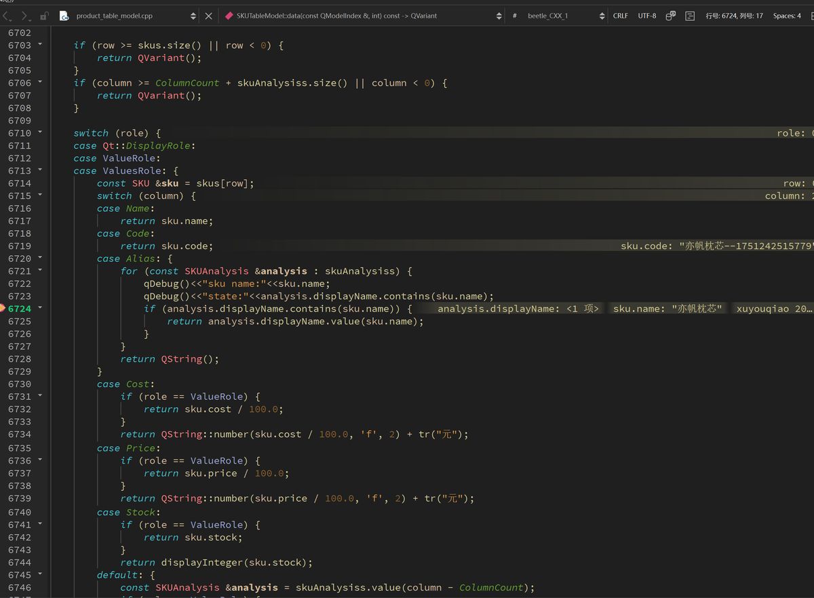Close the current document with X
Image resolution: width=814 pixels, height=598 pixels.
pos(208,16)
